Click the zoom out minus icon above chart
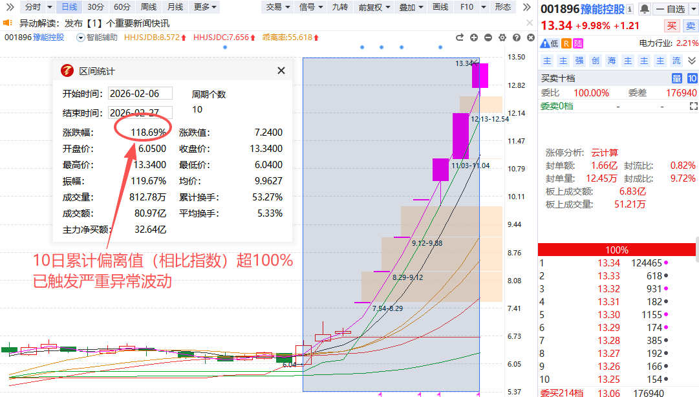This screenshot has height=397, width=699. [x=488, y=38]
